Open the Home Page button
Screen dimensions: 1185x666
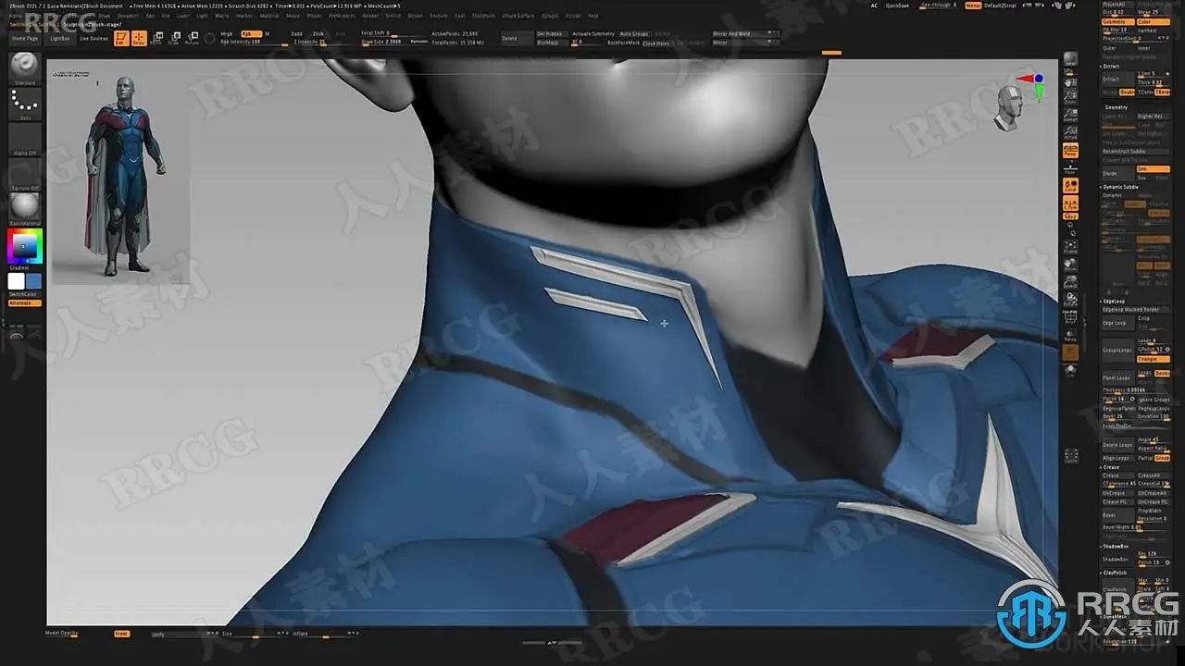click(25, 39)
